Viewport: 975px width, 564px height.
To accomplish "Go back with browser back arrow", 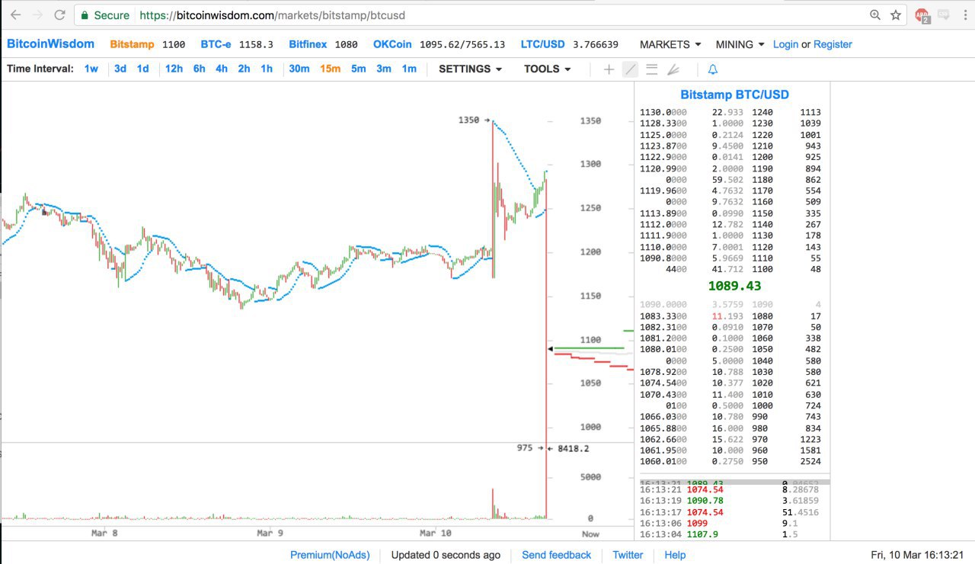I will (x=16, y=14).
